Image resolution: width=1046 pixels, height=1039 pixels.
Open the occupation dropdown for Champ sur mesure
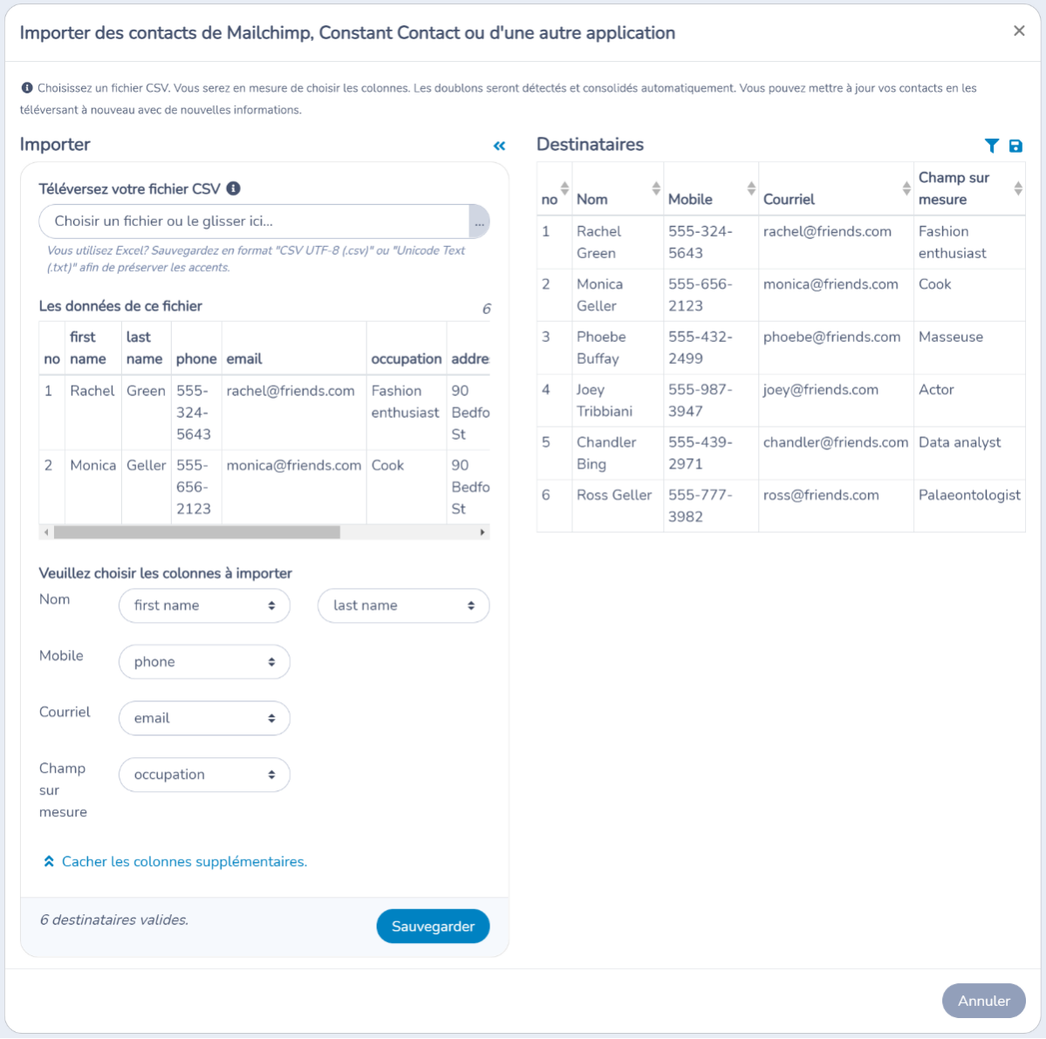click(204, 775)
